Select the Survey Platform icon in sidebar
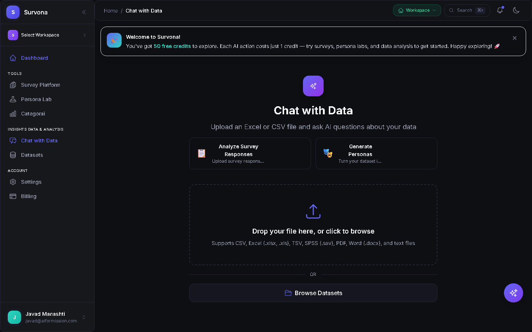The height and width of the screenshot is (332, 532). (13, 85)
